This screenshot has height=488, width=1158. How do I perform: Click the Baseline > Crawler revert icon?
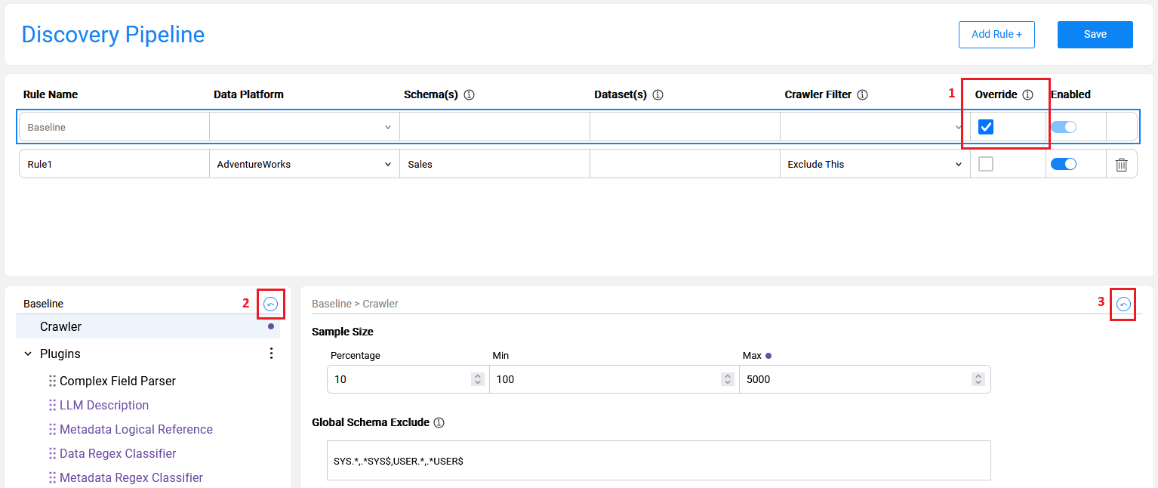(1123, 304)
